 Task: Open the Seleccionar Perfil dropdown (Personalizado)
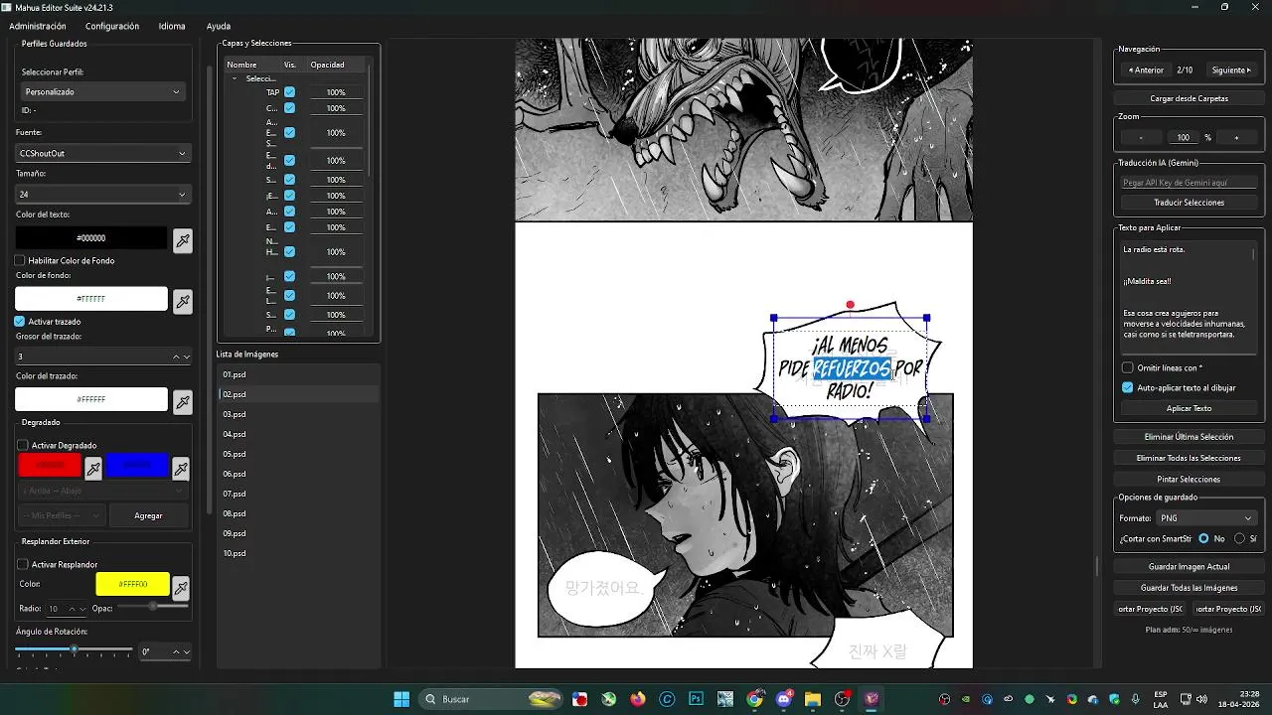point(102,91)
